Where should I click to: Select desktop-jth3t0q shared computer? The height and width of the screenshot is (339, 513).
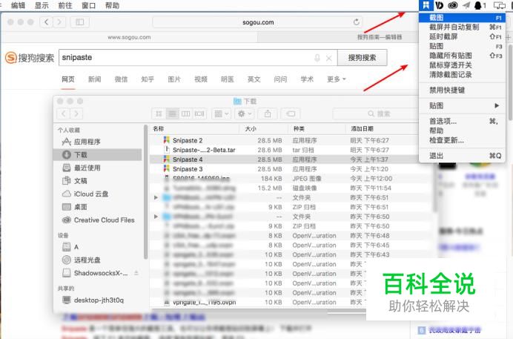pos(98,300)
